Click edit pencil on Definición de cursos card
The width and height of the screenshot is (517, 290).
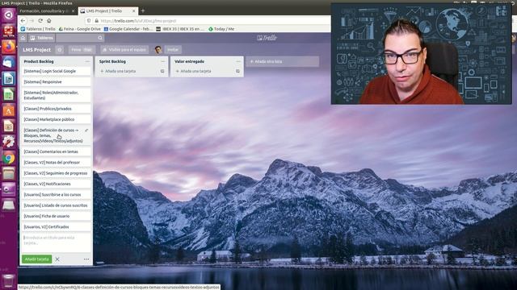(86, 130)
